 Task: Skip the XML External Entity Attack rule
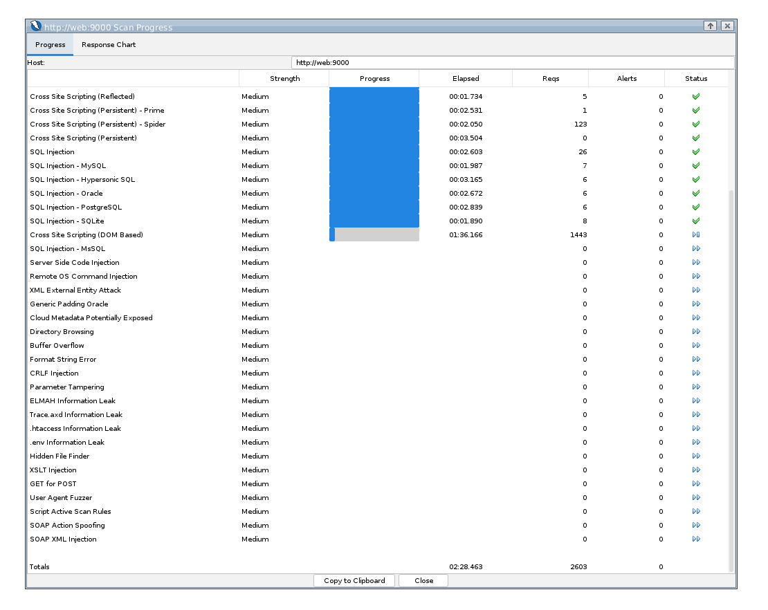[697, 290]
